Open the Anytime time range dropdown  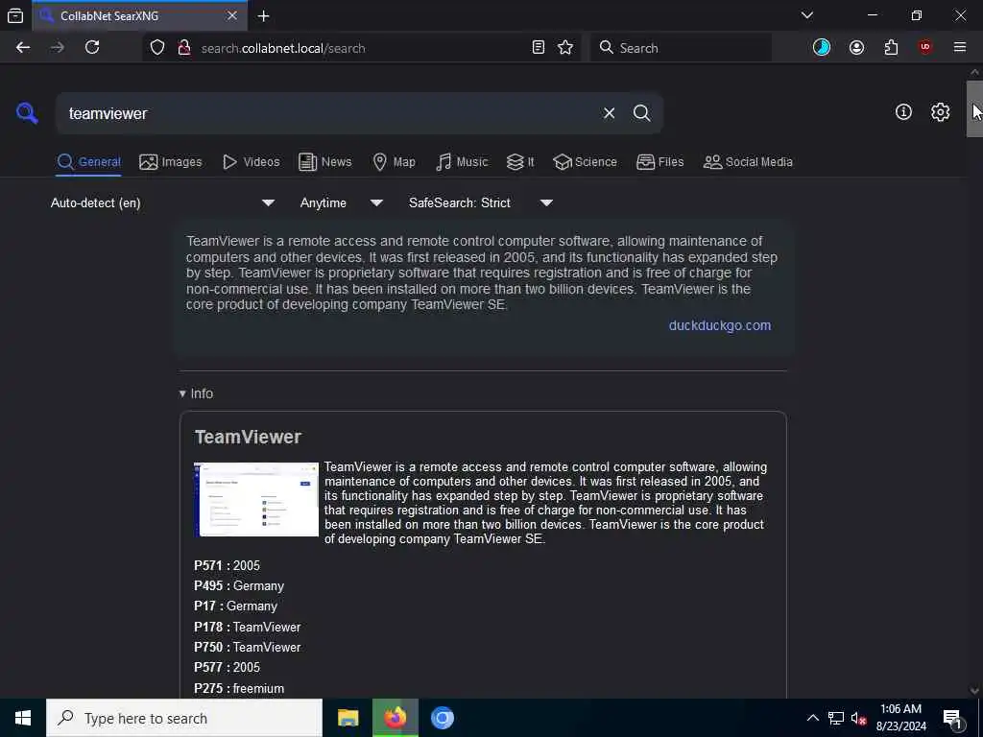[341, 203]
